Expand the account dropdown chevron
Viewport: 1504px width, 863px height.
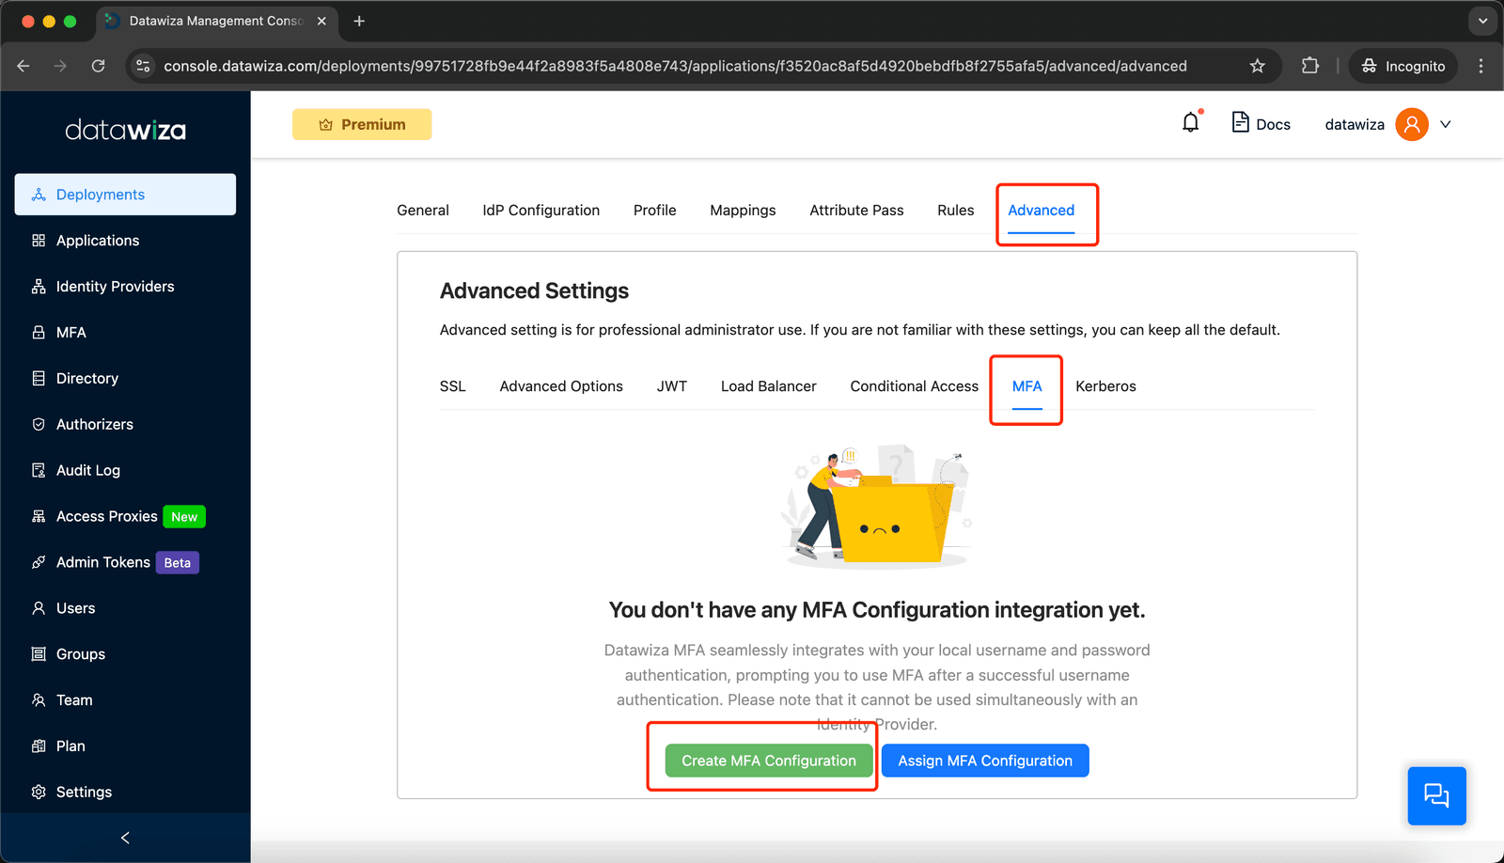1446,124
